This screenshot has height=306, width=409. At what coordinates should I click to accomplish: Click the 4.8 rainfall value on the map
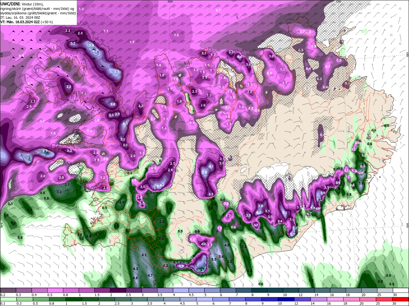tap(135, 278)
